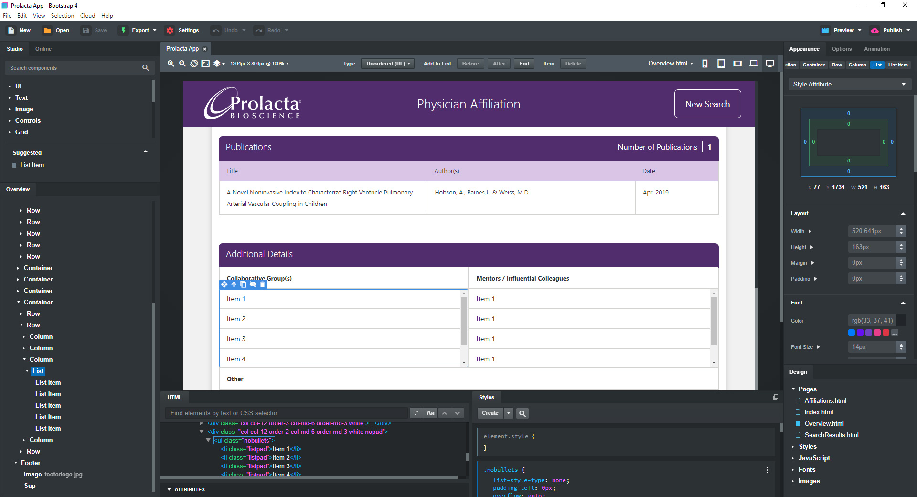This screenshot has height=497, width=917.
Task: Click the Before button
Action: (470, 64)
